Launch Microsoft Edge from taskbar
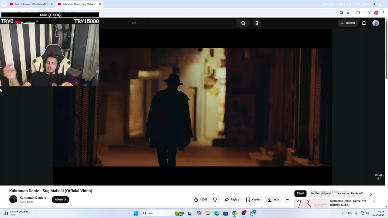The width and height of the screenshot is (388, 218). tap(217, 213)
